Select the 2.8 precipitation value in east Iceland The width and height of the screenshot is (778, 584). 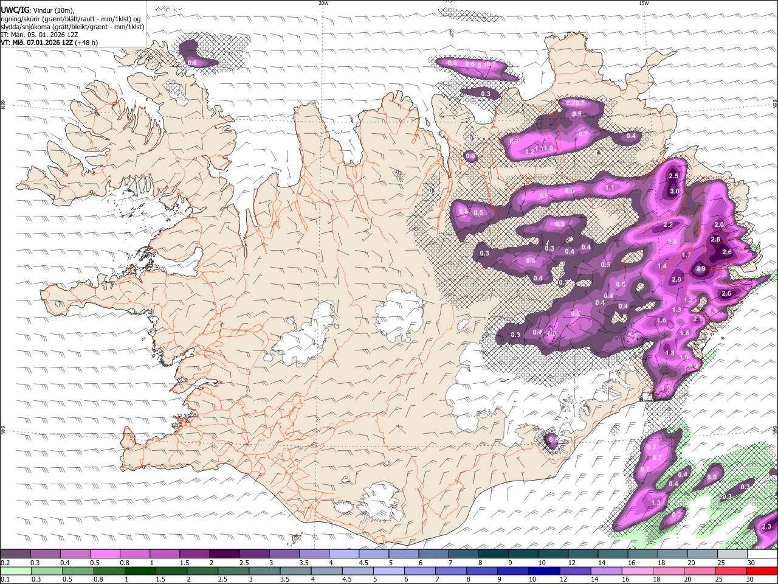pos(715,240)
